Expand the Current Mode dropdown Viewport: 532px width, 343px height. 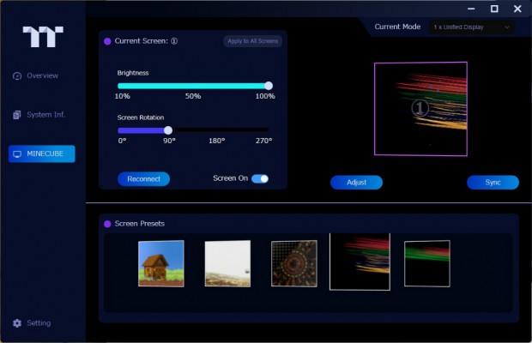(471, 27)
